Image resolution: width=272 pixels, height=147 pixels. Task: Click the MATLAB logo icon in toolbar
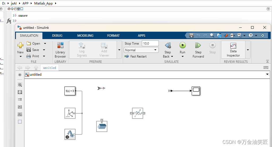point(226,35)
